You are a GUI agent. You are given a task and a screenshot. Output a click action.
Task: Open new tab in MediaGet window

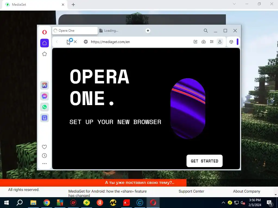[x=73, y=5]
